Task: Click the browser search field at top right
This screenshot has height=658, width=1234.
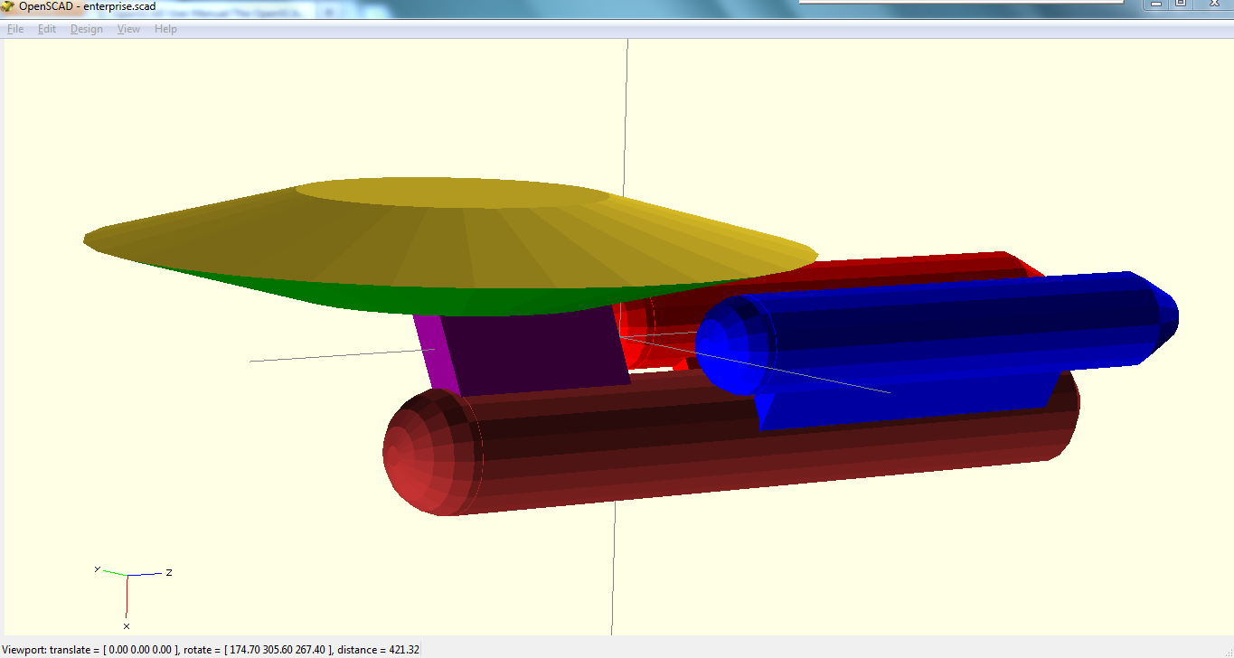Action: tap(958, 4)
